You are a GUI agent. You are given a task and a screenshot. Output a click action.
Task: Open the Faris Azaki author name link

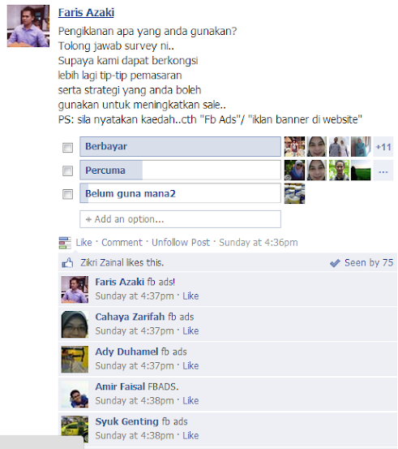86,13
